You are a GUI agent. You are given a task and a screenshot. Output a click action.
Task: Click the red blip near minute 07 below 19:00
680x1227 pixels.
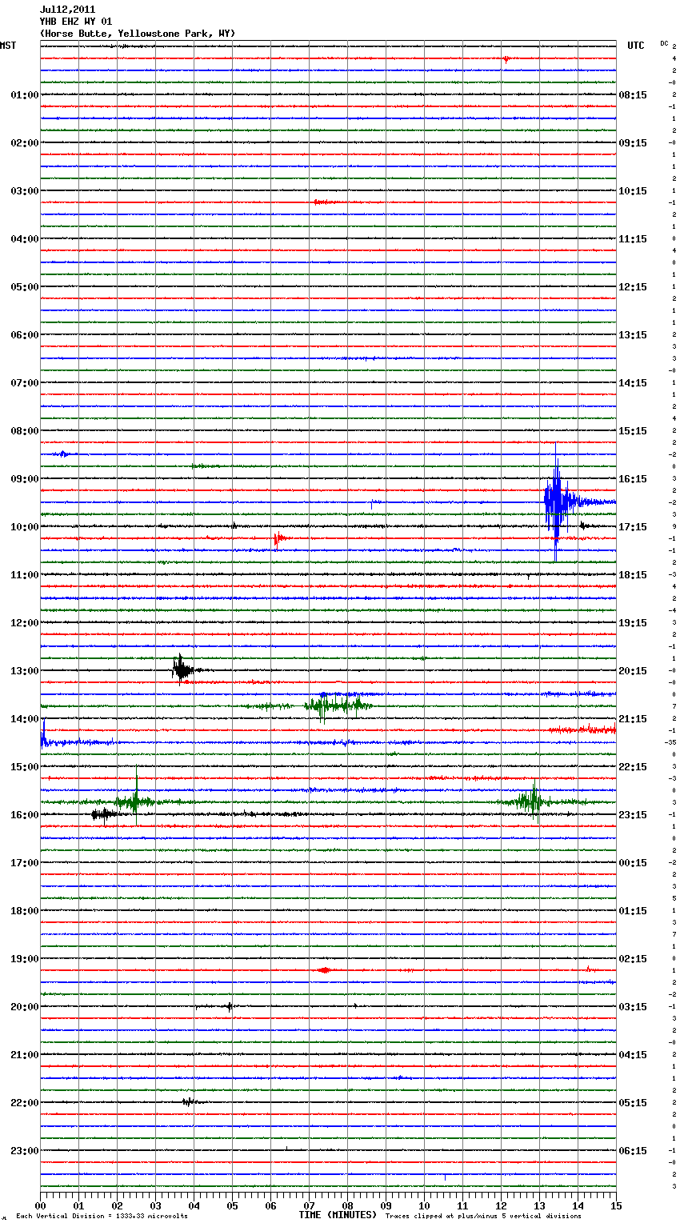(x=324, y=970)
